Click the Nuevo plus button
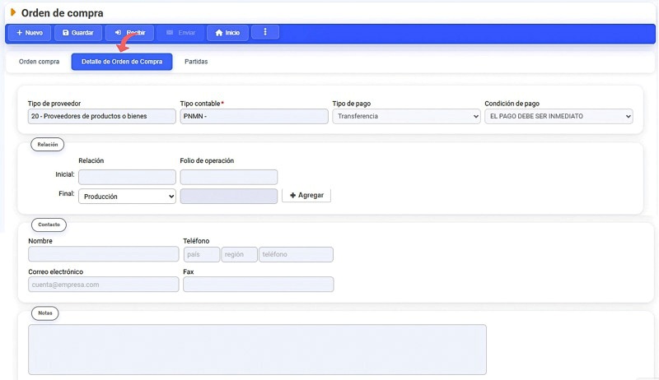Screen dimensions: 659x380 (x=29, y=33)
